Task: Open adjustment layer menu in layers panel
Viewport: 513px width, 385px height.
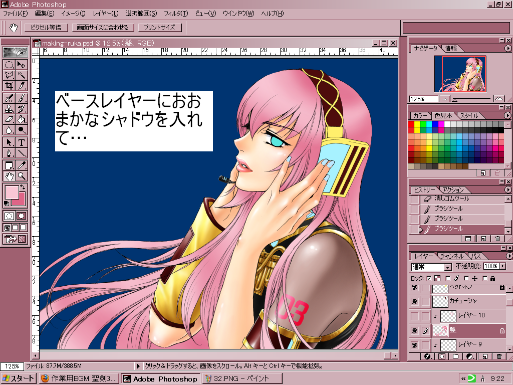Action: [x=470, y=356]
